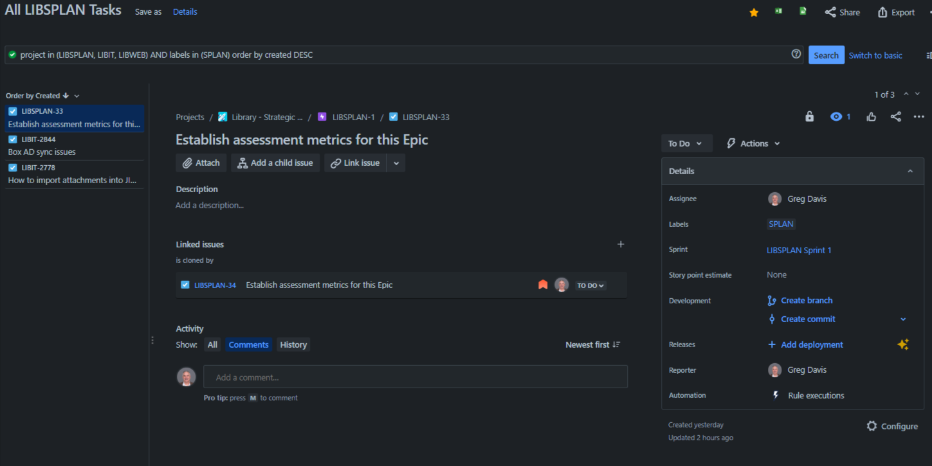Give the issue a thumbs-up vote

(872, 116)
